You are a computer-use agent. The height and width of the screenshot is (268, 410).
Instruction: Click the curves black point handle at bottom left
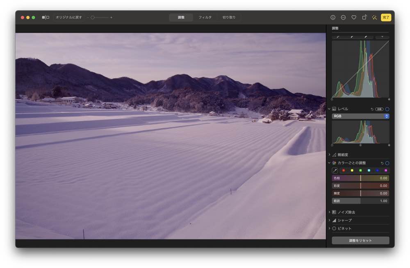[332, 99]
